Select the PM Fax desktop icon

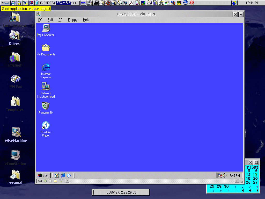(16, 81)
